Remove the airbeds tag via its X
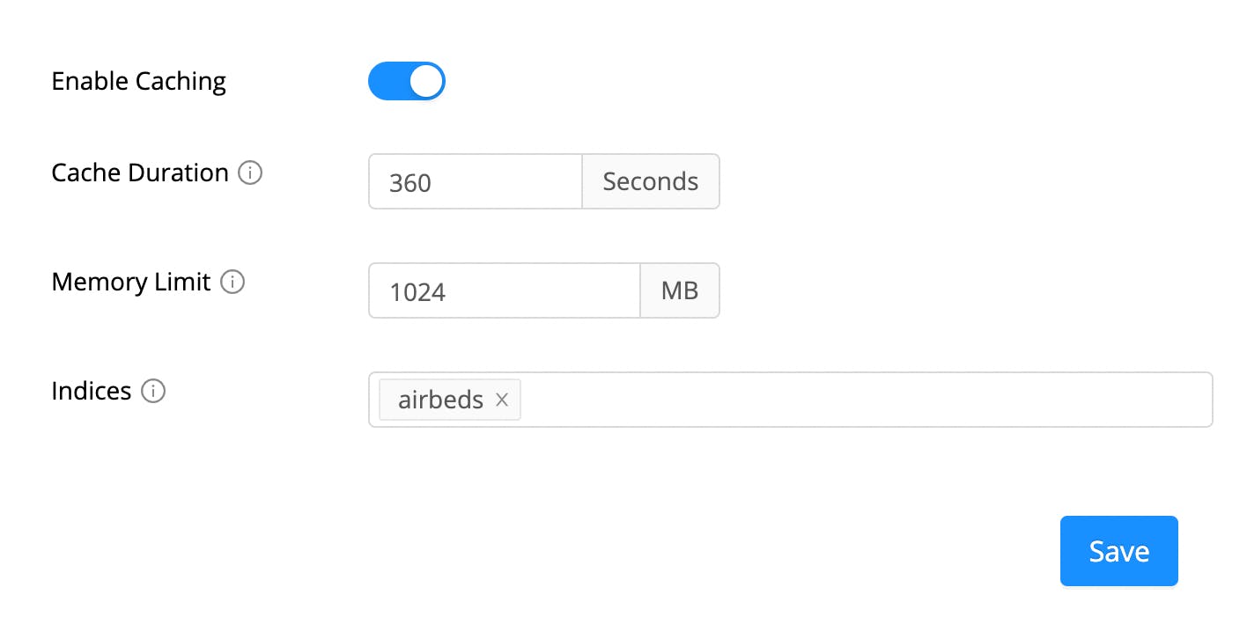The image size is (1247, 639). click(x=501, y=400)
